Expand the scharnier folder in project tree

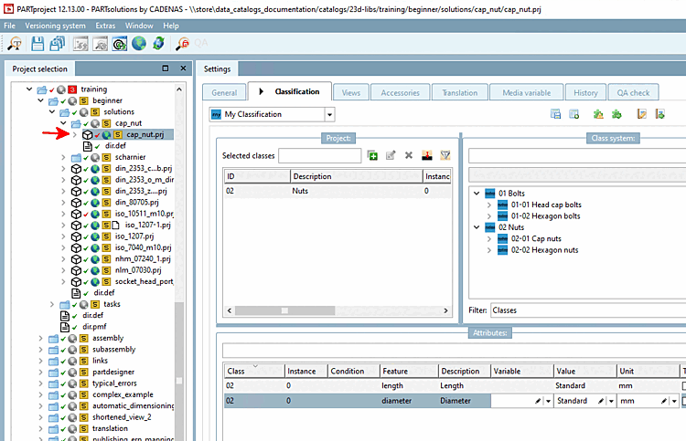click(x=63, y=157)
